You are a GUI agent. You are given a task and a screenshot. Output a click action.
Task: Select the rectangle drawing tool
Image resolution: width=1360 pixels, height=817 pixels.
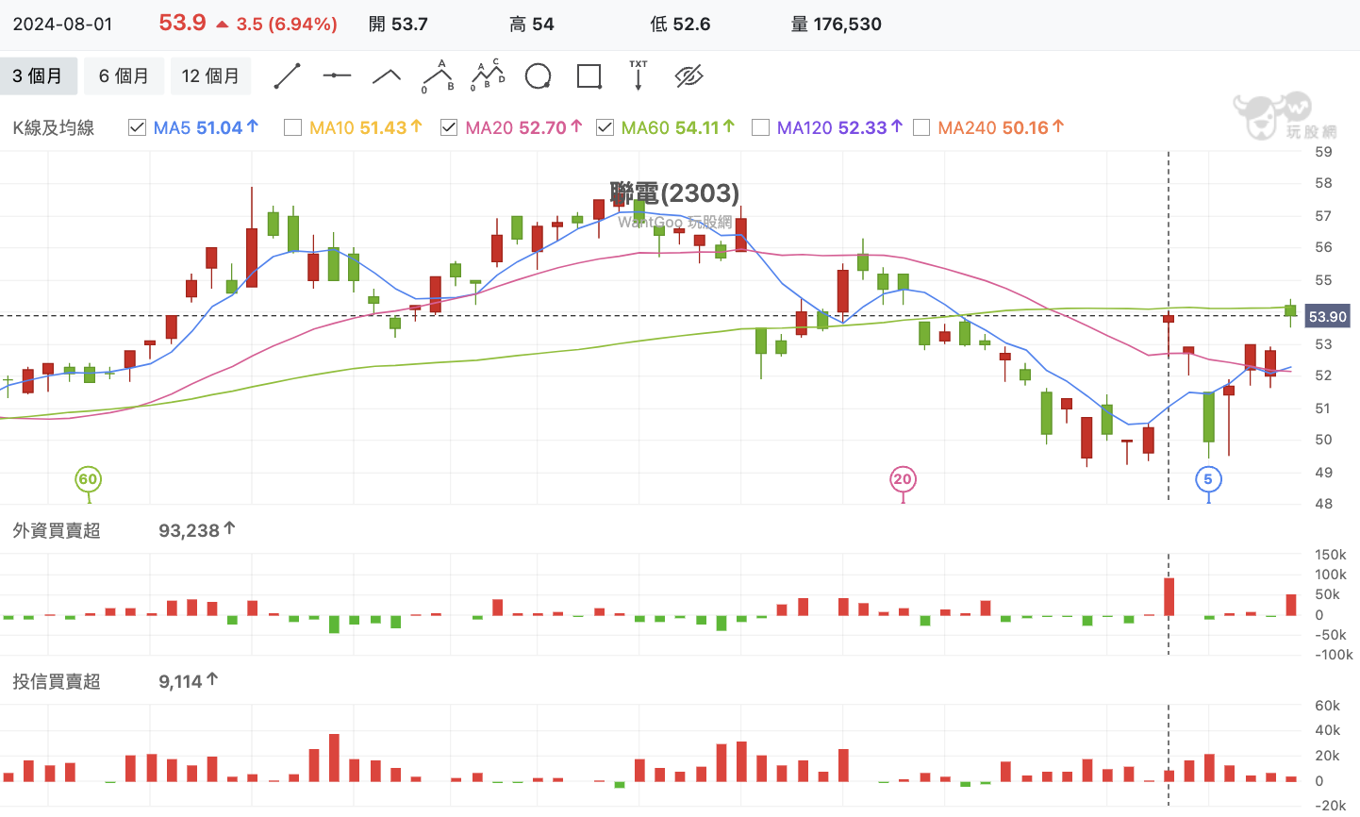pos(589,76)
